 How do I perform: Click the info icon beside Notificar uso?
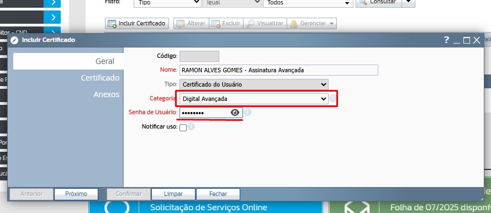tap(191, 127)
